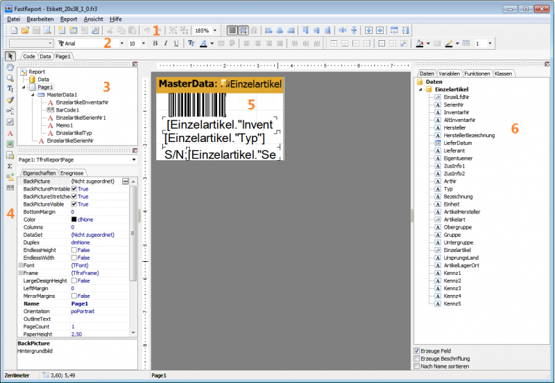Align selected objects to left edges
Screen dimensions: 555x383
[268, 30]
